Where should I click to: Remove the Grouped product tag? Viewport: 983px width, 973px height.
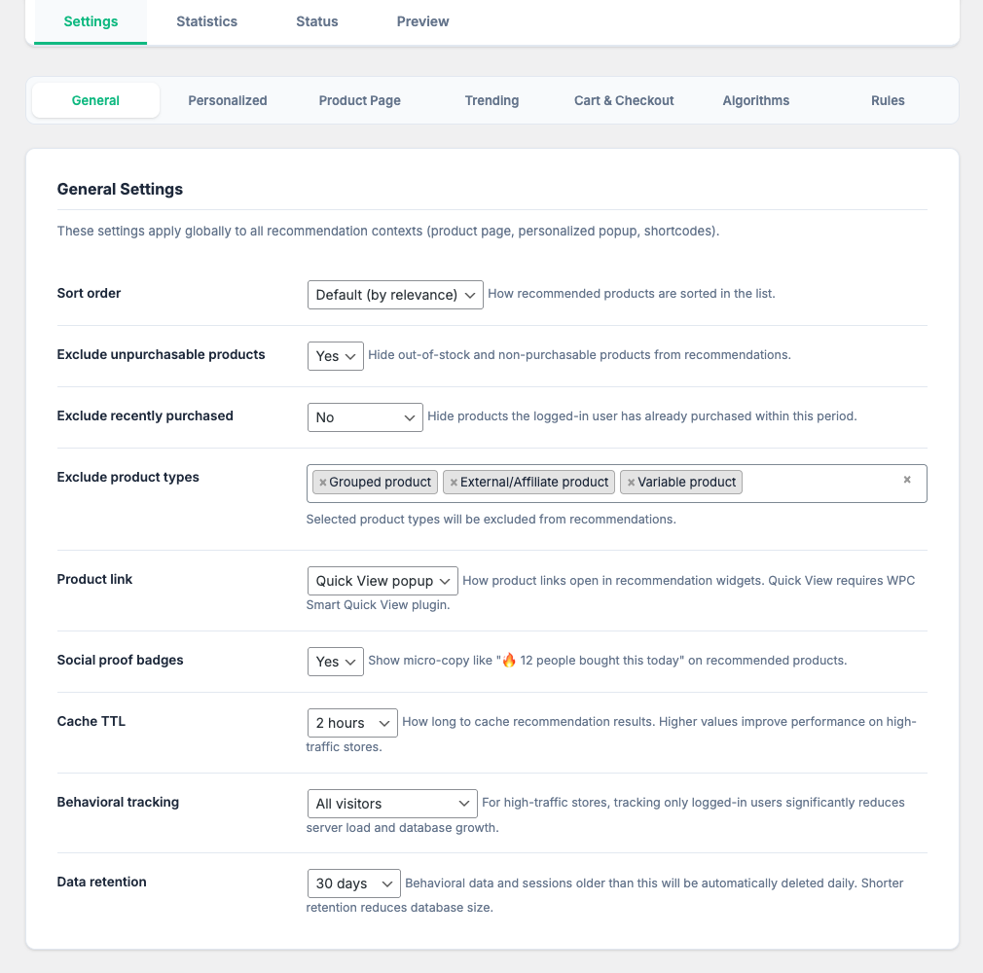[323, 483]
